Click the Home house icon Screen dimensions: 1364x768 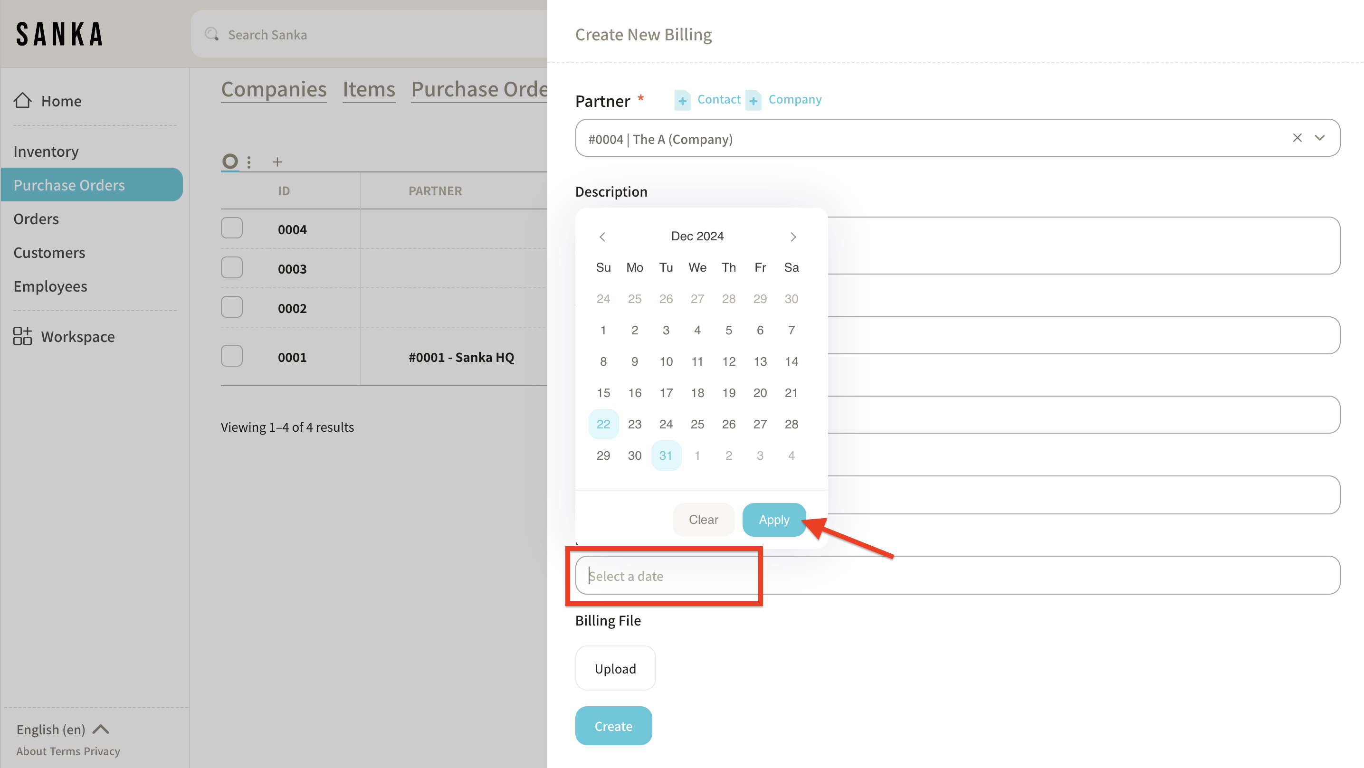click(22, 101)
